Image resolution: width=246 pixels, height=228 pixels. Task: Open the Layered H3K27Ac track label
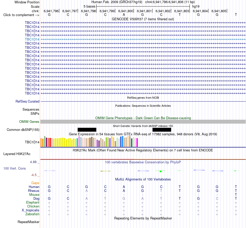point(17,154)
